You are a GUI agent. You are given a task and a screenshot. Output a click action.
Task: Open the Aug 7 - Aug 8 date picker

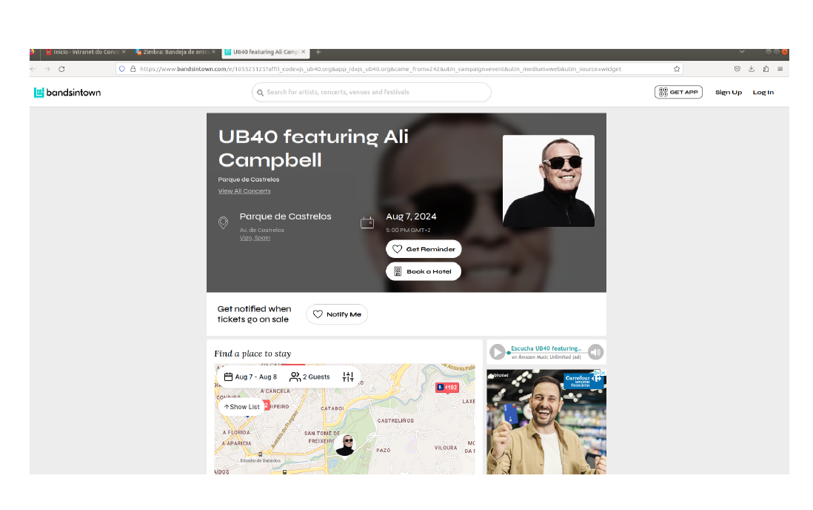(x=250, y=377)
